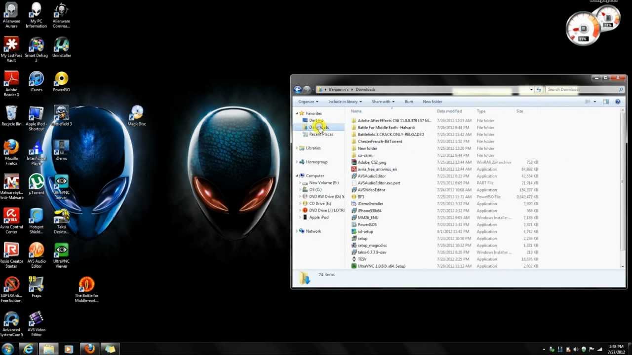The height and width of the screenshot is (355, 632).
Task: Click the Explorer Back navigation button
Action: pyautogui.click(x=298, y=89)
